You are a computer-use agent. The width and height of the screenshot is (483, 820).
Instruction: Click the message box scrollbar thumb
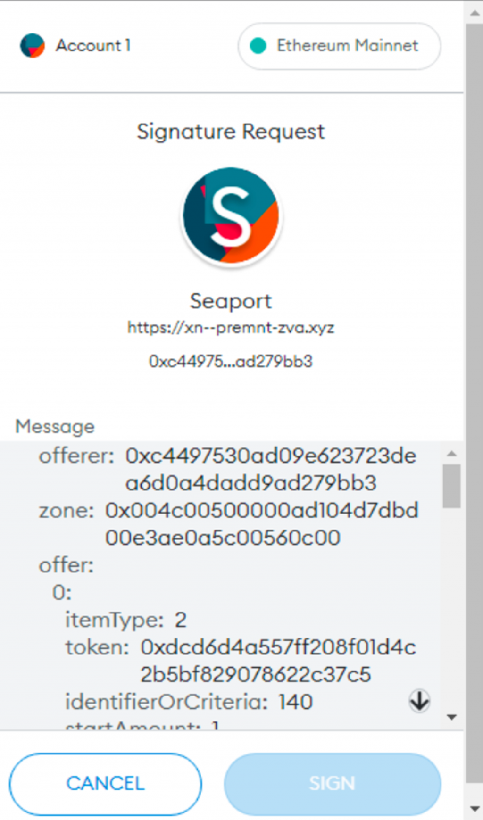click(x=451, y=486)
